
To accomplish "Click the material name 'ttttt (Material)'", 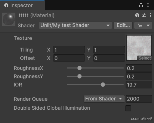I will tap(37, 15).
